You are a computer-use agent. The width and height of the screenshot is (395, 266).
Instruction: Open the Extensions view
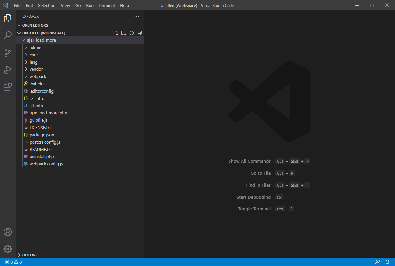8,87
